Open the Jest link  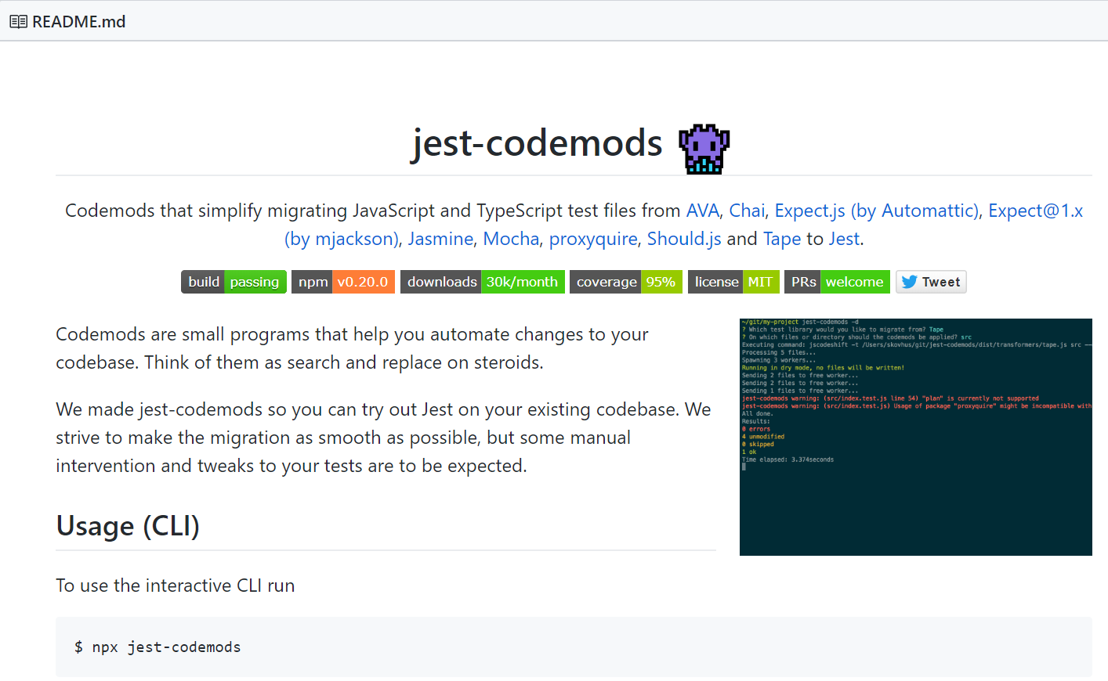pyautogui.click(x=844, y=239)
